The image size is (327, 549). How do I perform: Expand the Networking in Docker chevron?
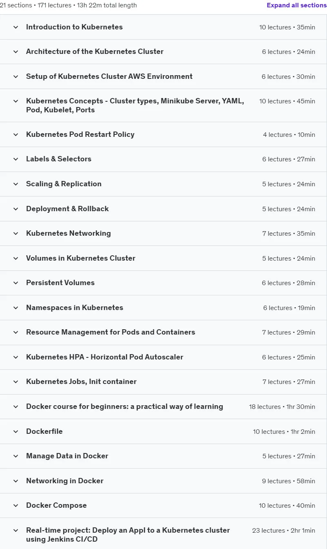point(16,481)
